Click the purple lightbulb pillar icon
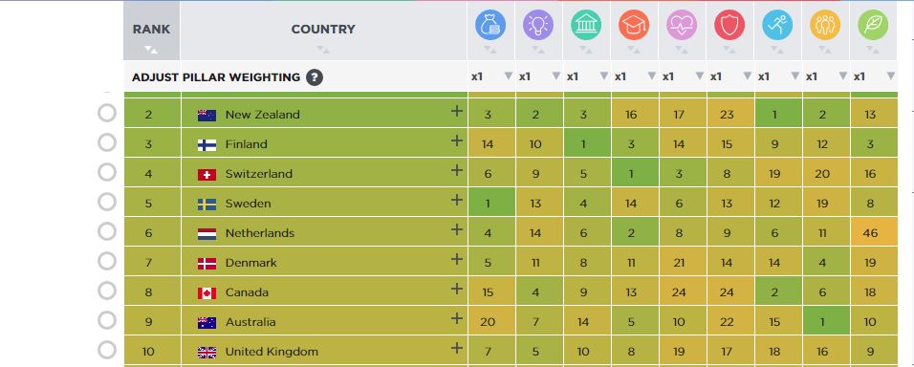Image resolution: width=914 pixels, height=367 pixels. (538, 25)
